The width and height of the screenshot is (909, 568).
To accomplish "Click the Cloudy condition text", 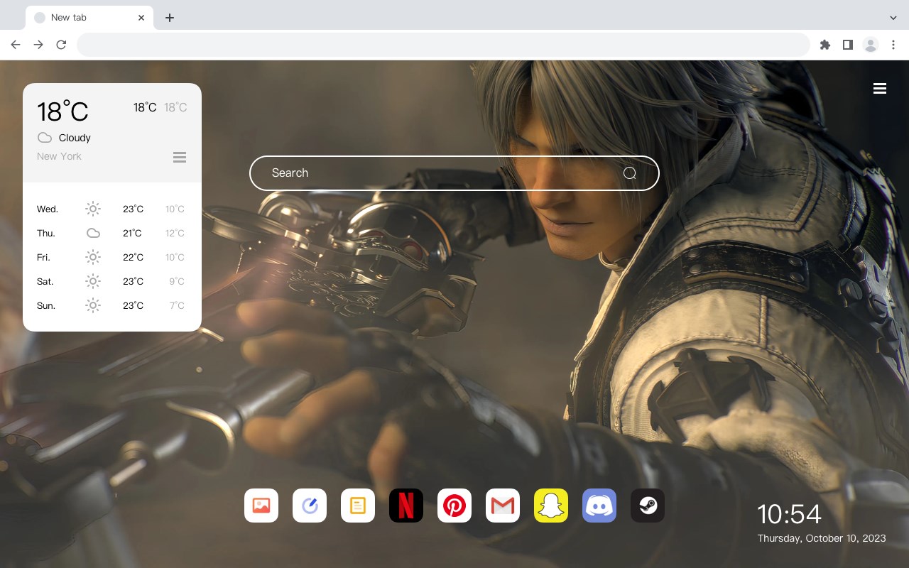I will click(75, 138).
